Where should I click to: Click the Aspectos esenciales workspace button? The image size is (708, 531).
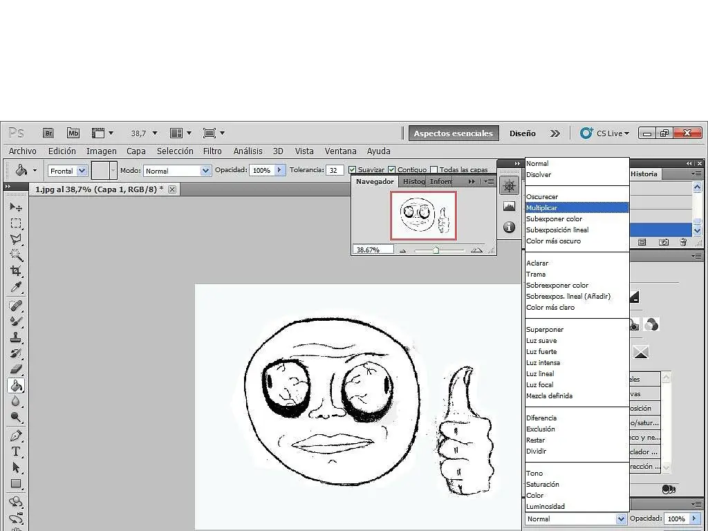[454, 133]
